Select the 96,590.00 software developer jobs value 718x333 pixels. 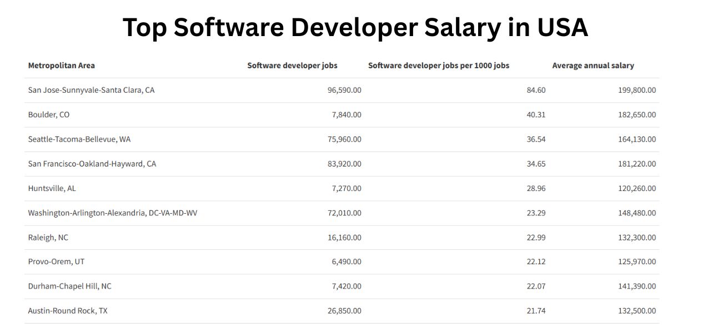pos(344,90)
